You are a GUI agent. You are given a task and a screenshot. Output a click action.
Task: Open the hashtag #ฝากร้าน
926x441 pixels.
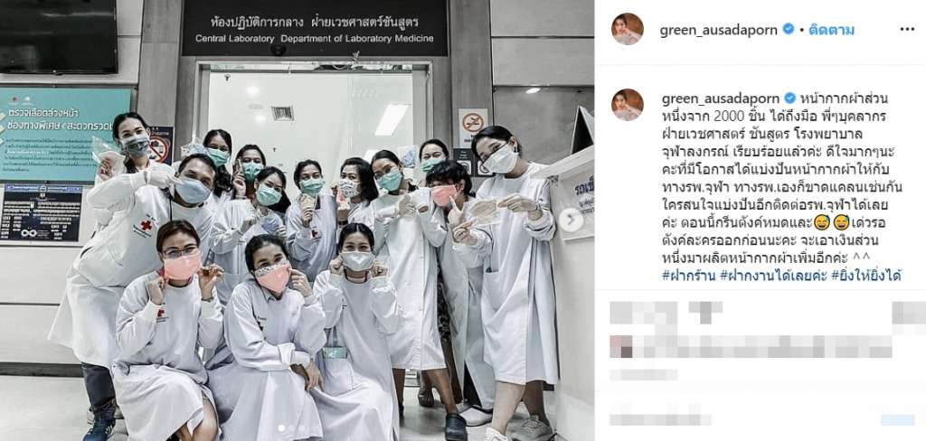(x=688, y=275)
